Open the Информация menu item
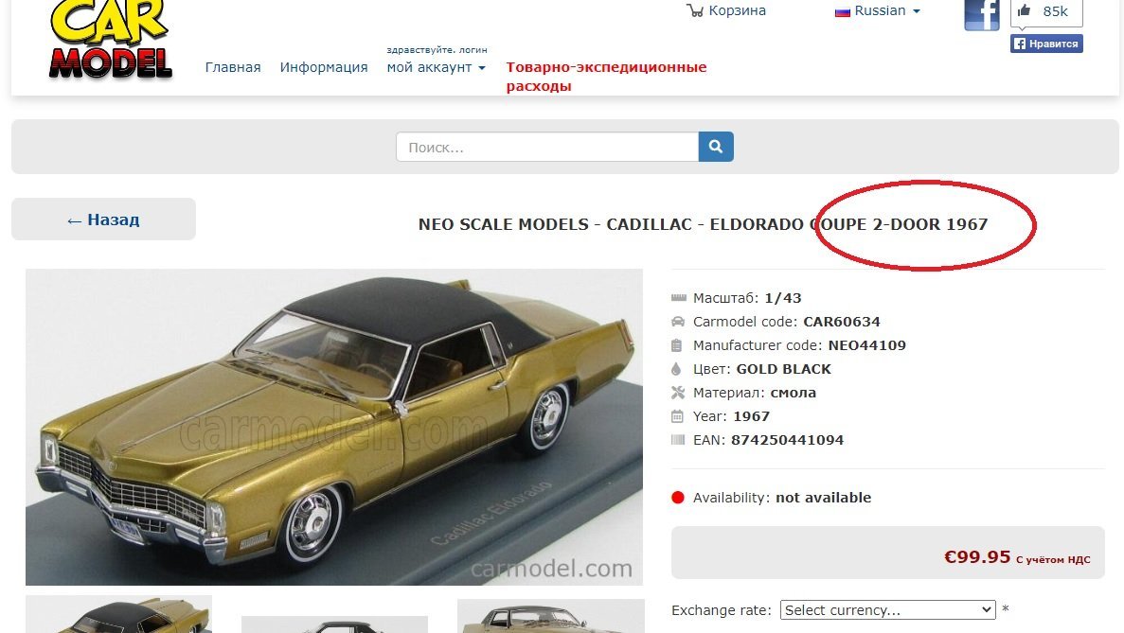The image size is (1124, 633). click(324, 67)
